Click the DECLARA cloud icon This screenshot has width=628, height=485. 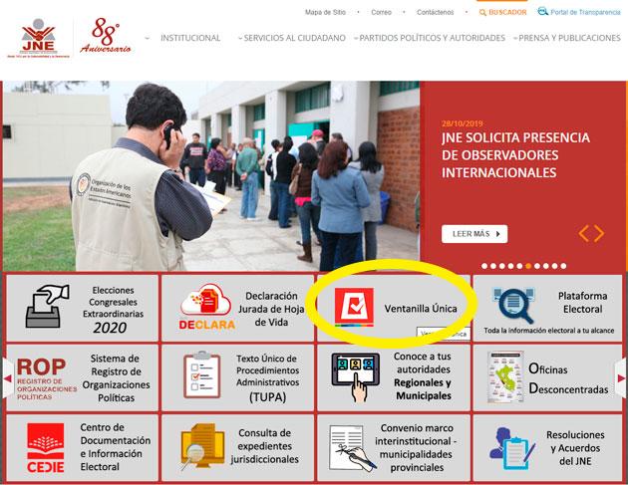tap(206, 307)
